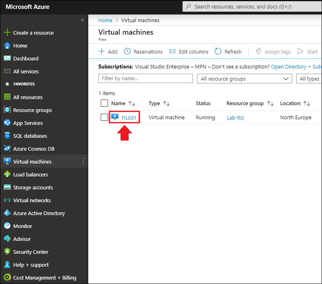Click the North Europe location cell
This screenshot has width=322, height=284.
pyautogui.click(x=296, y=117)
